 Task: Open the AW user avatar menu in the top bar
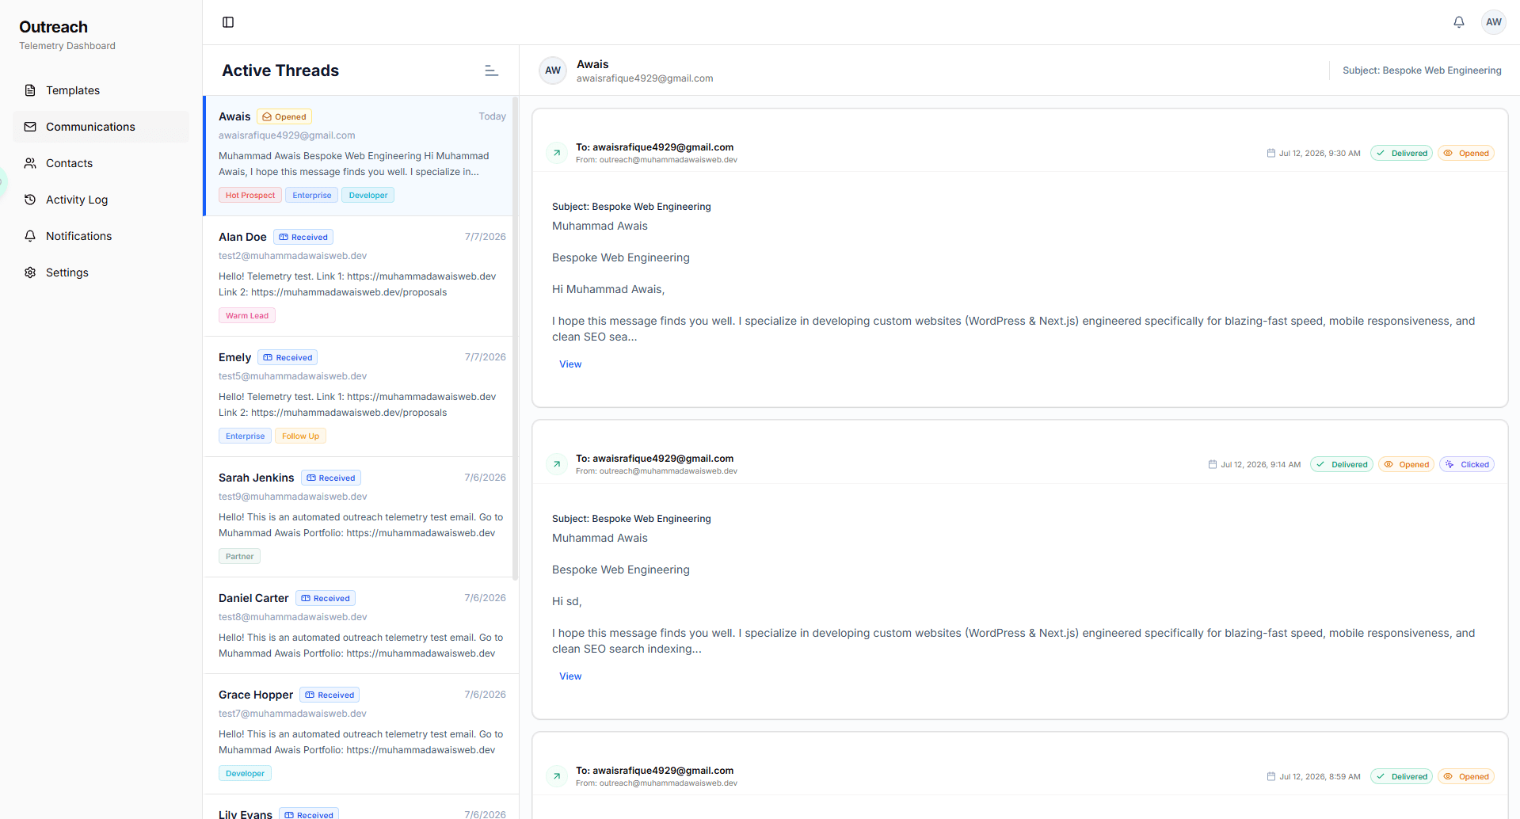click(x=1494, y=22)
